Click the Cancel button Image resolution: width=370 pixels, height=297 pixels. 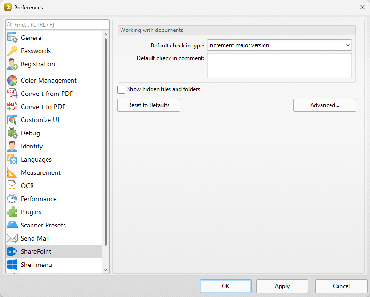point(341,286)
